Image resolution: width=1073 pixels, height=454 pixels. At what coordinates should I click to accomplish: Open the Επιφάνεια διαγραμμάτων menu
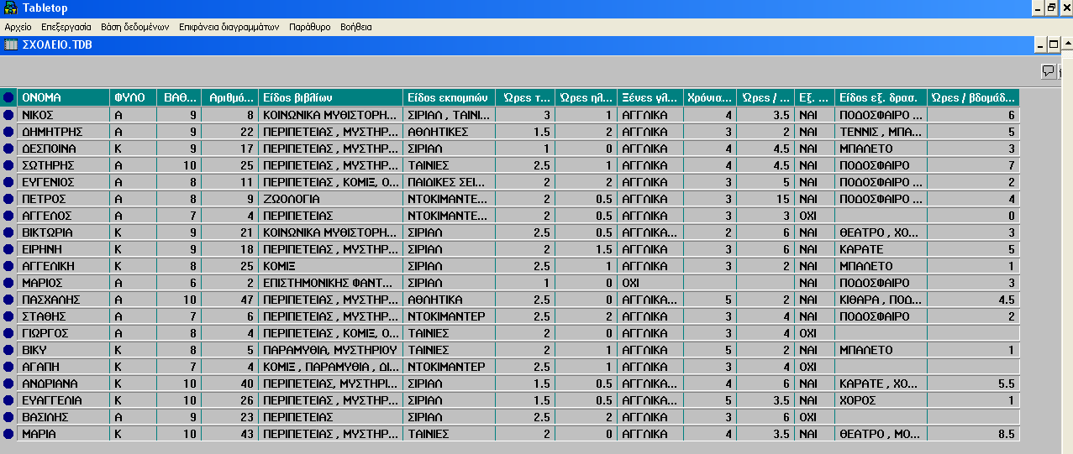point(229,27)
